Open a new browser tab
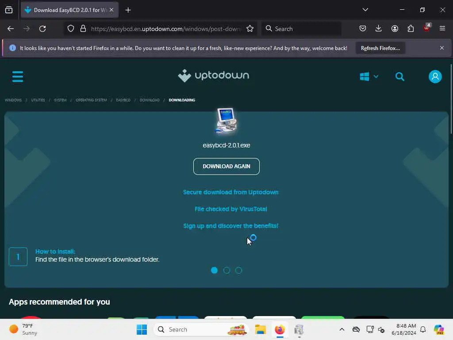This screenshot has height=340, width=453. (x=128, y=10)
